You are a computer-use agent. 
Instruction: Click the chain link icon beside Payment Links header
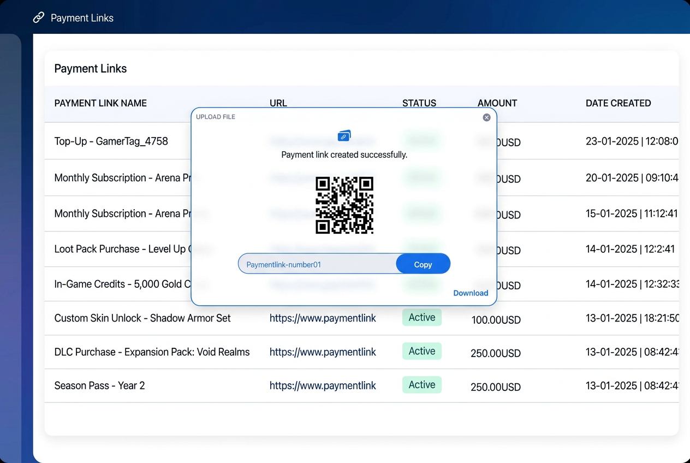pyautogui.click(x=39, y=17)
